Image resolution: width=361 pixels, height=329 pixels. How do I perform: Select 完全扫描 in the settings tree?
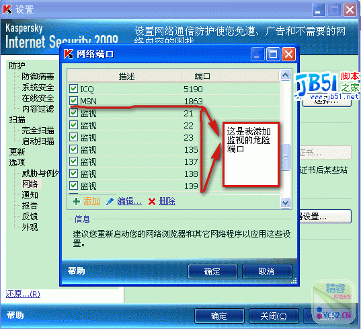tap(38, 131)
